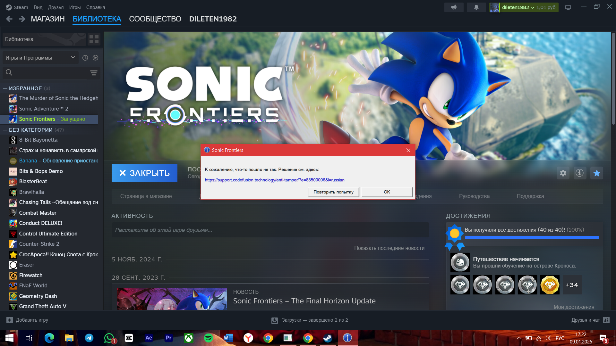This screenshot has height=346, width=616.
Task: Switch to the СООБЩЕСТВО tab
Action: pos(155,19)
